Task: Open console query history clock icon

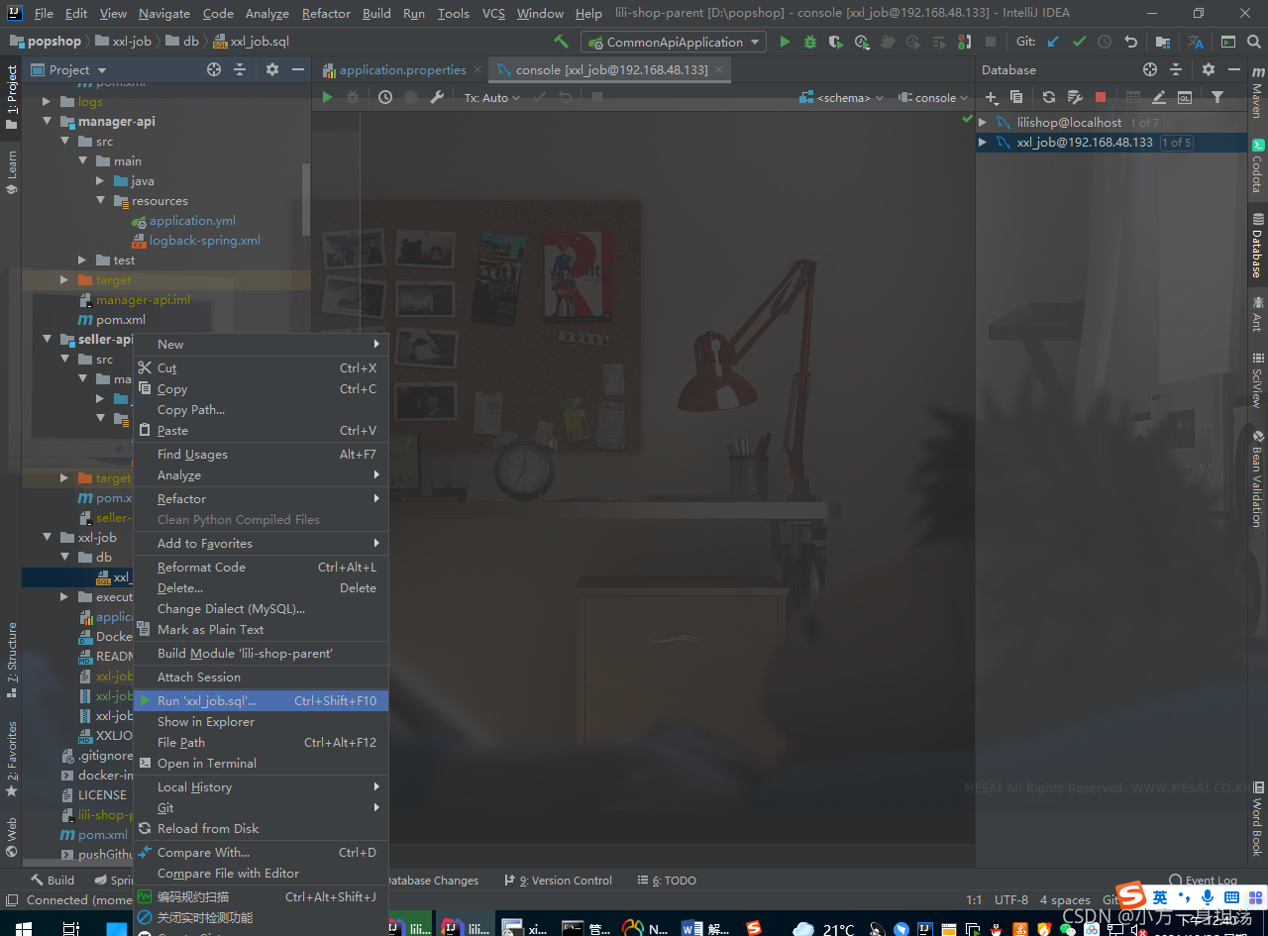Action: (x=385, y=97)
